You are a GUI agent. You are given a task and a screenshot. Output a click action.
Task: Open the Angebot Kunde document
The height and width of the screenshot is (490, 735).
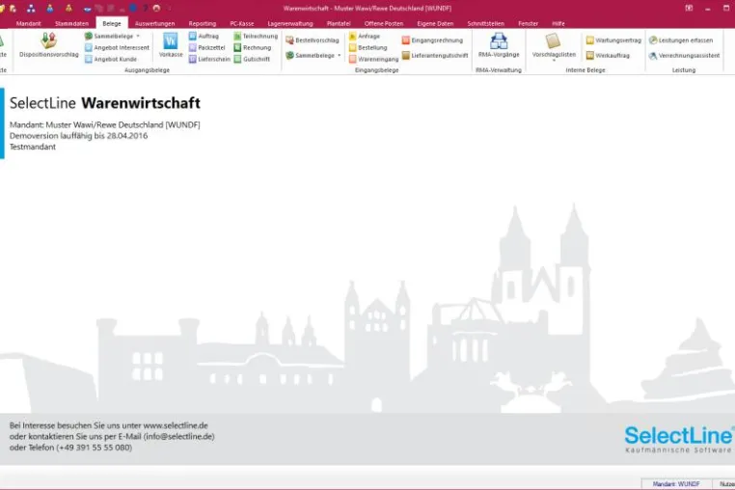(x=111, y=59)
